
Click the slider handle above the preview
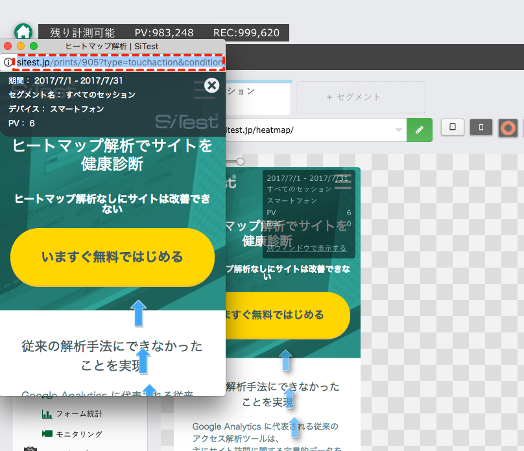(x=241, y=162)
